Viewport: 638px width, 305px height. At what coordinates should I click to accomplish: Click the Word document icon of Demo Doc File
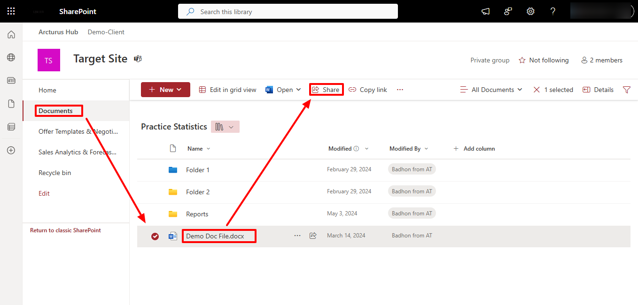pos(173,236)
